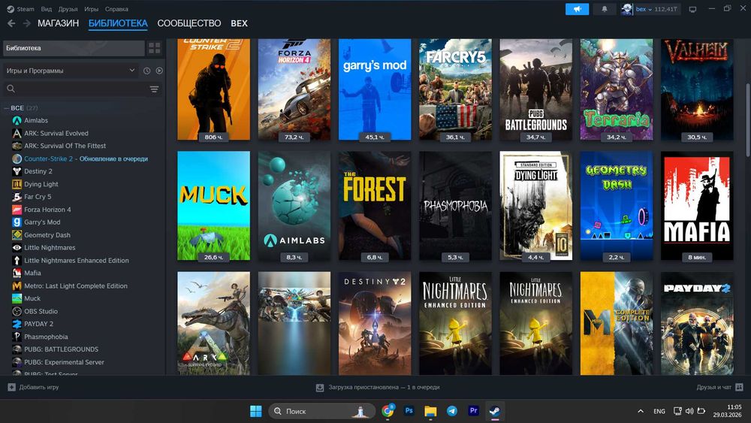Switch to collections grid view icon

tap(155, 48)
